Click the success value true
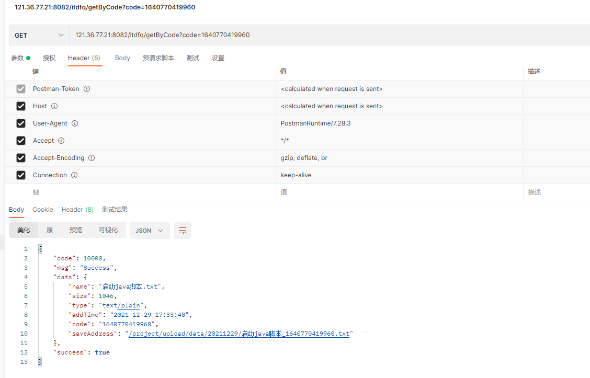590x378 pixels. [103, 352]
